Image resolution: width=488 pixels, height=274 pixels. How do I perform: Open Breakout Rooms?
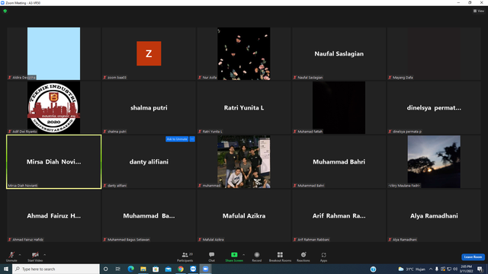click(280, 256)
